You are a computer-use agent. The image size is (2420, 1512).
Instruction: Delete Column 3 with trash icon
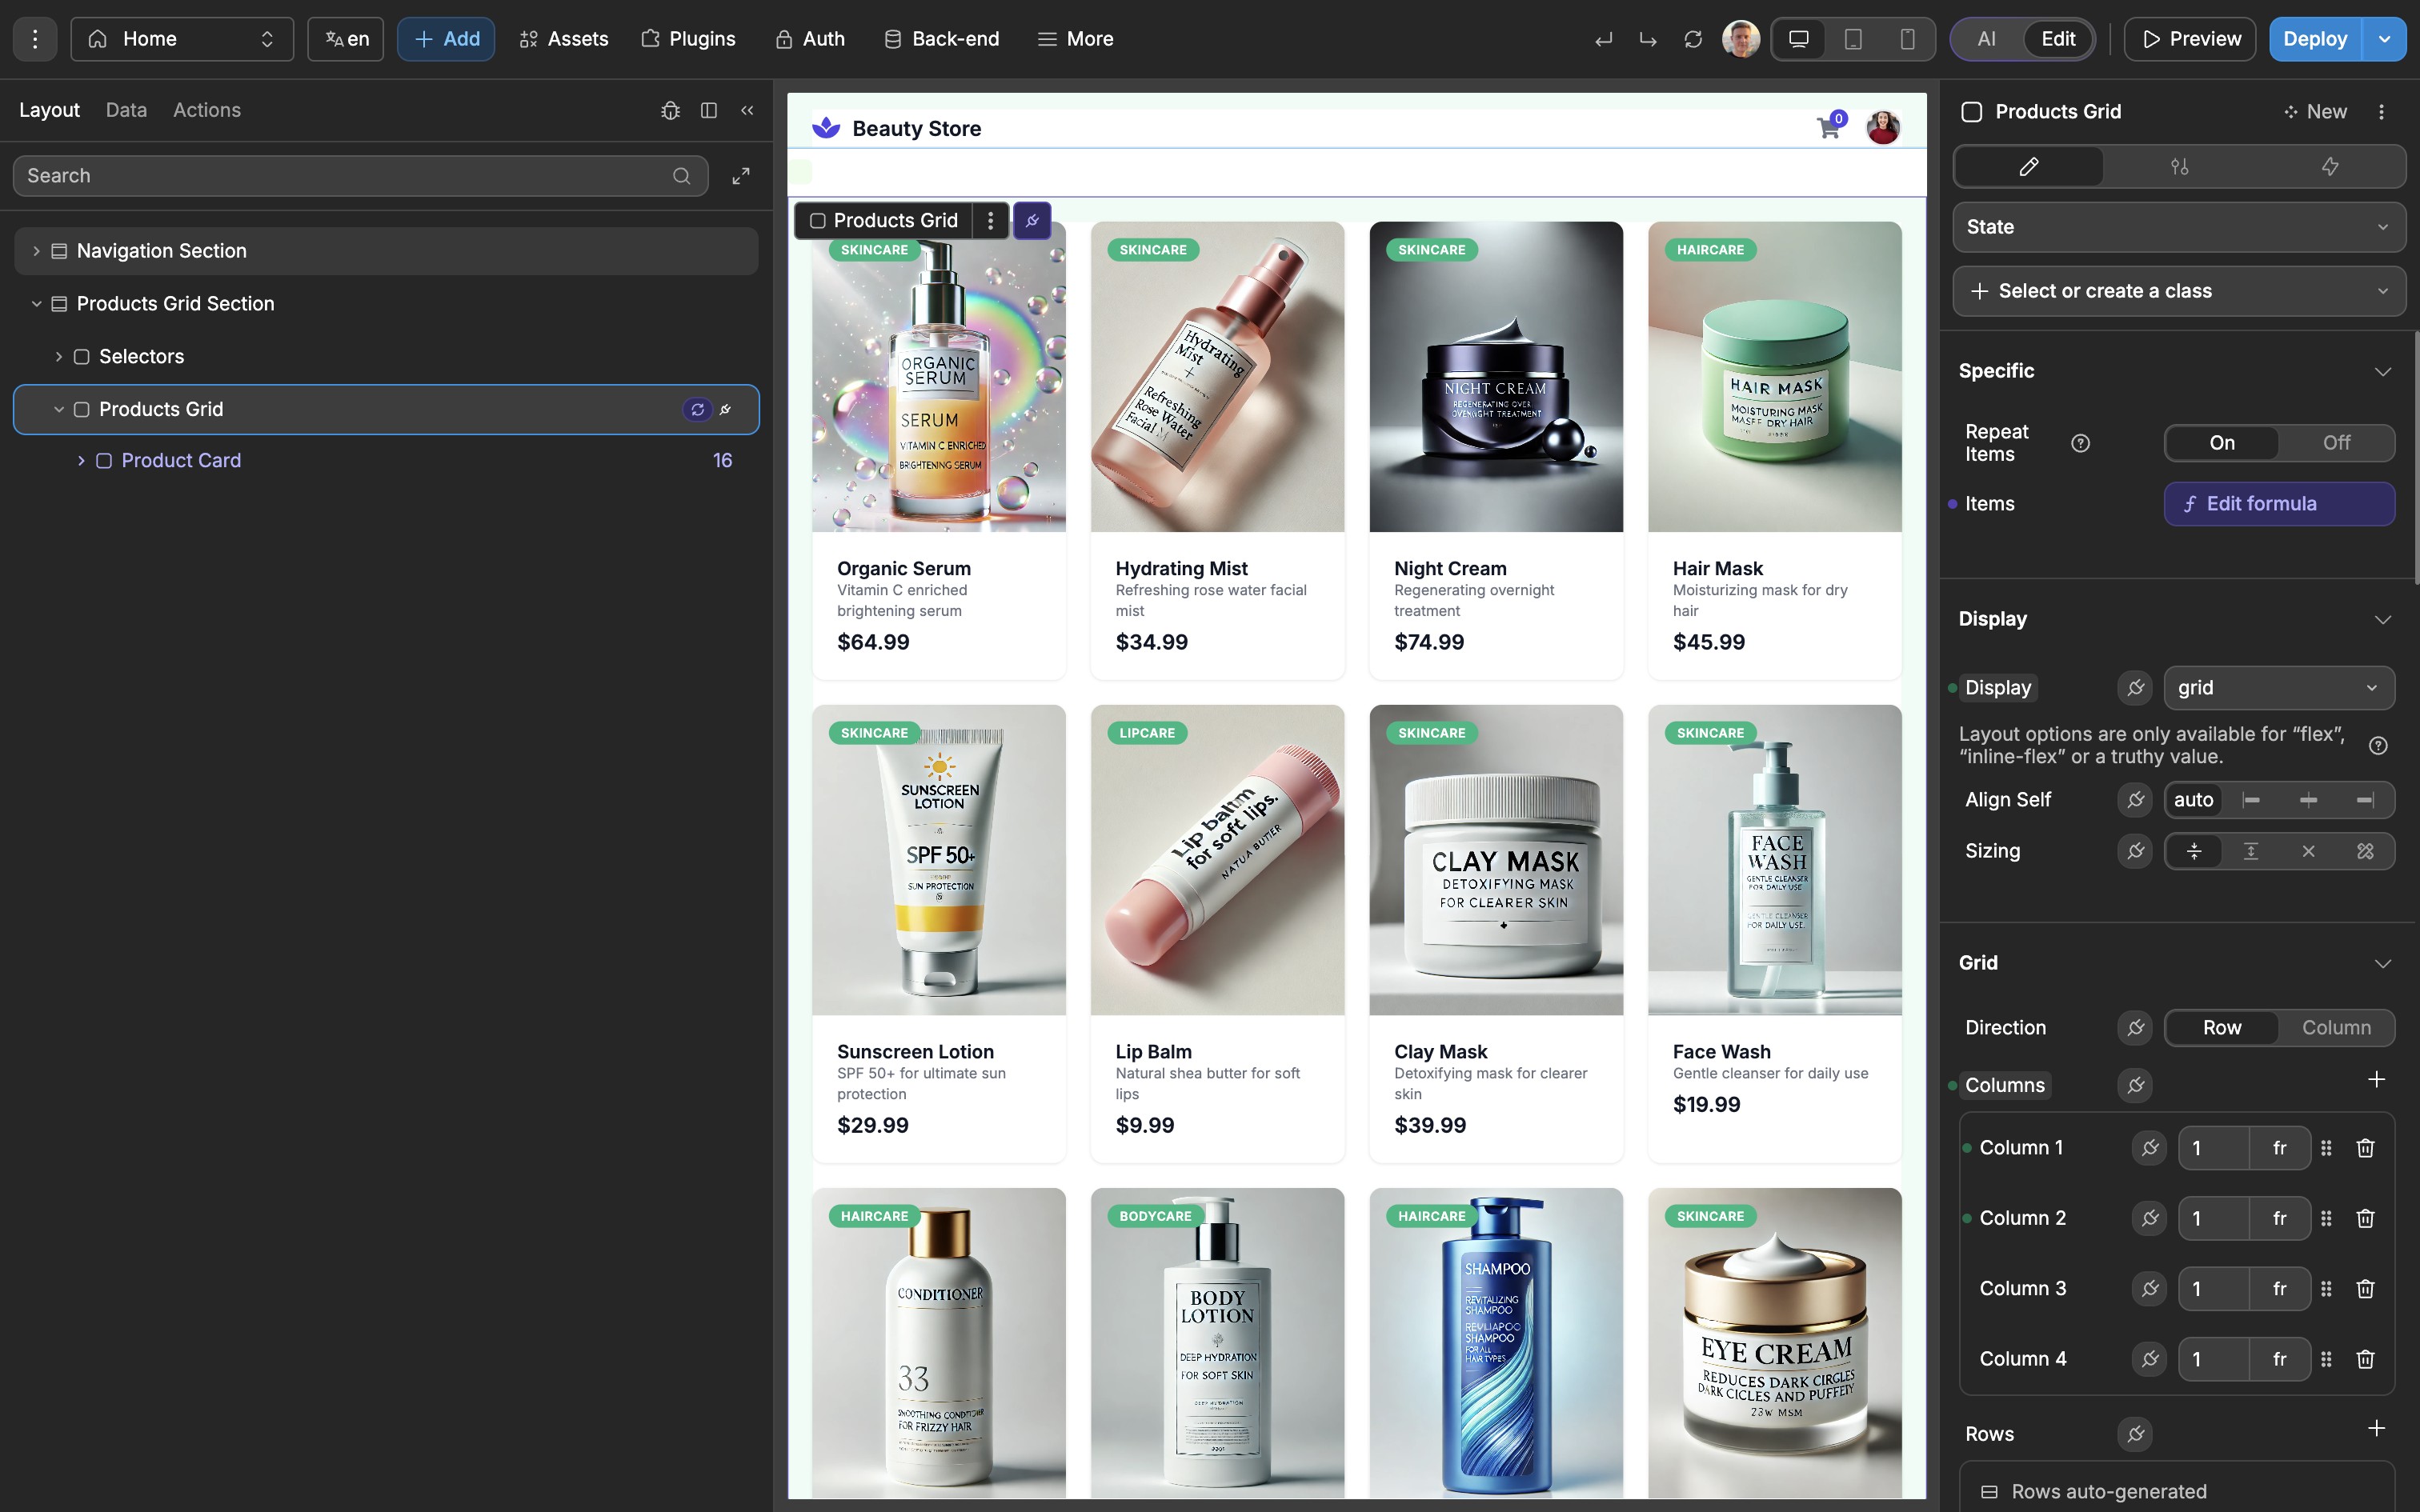[2365, 1289]
